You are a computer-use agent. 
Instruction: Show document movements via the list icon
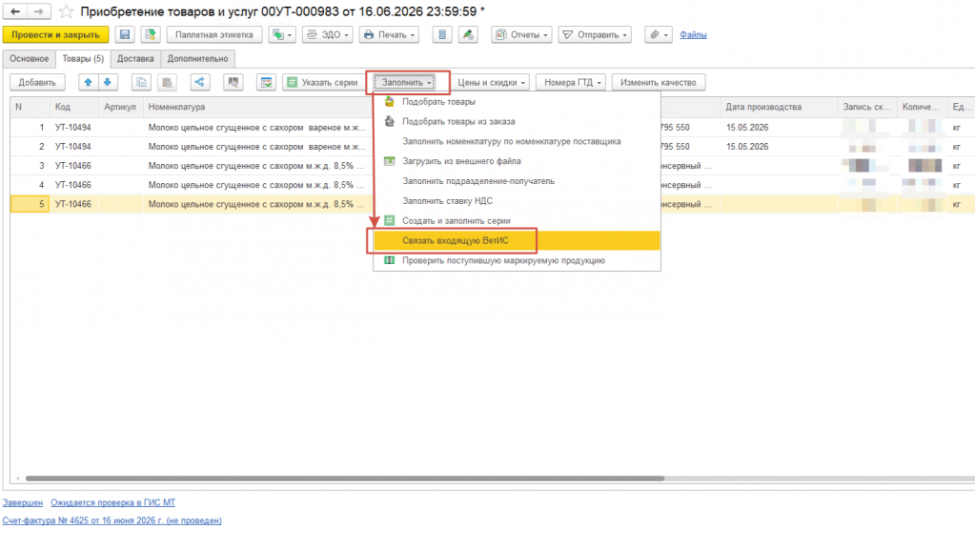442,35
